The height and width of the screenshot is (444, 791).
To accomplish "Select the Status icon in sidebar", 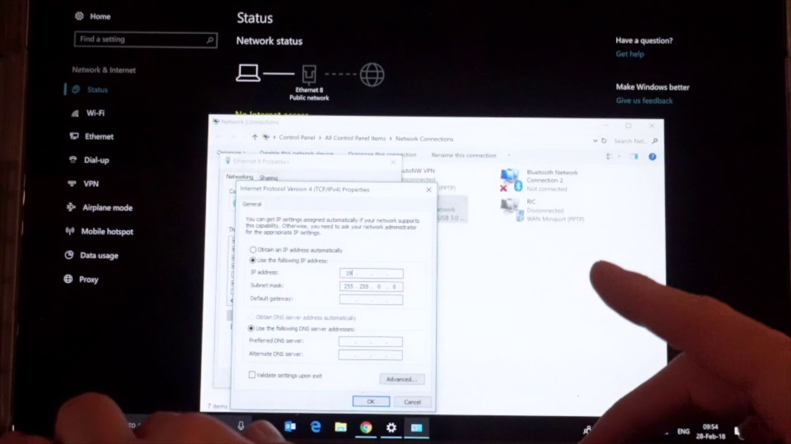I will tap(75, 89).
